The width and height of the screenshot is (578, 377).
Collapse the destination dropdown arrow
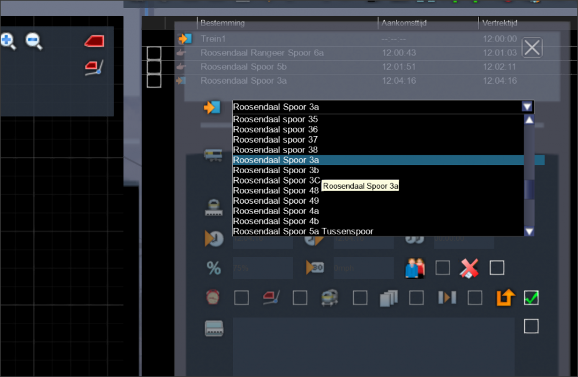pos(527,107)
